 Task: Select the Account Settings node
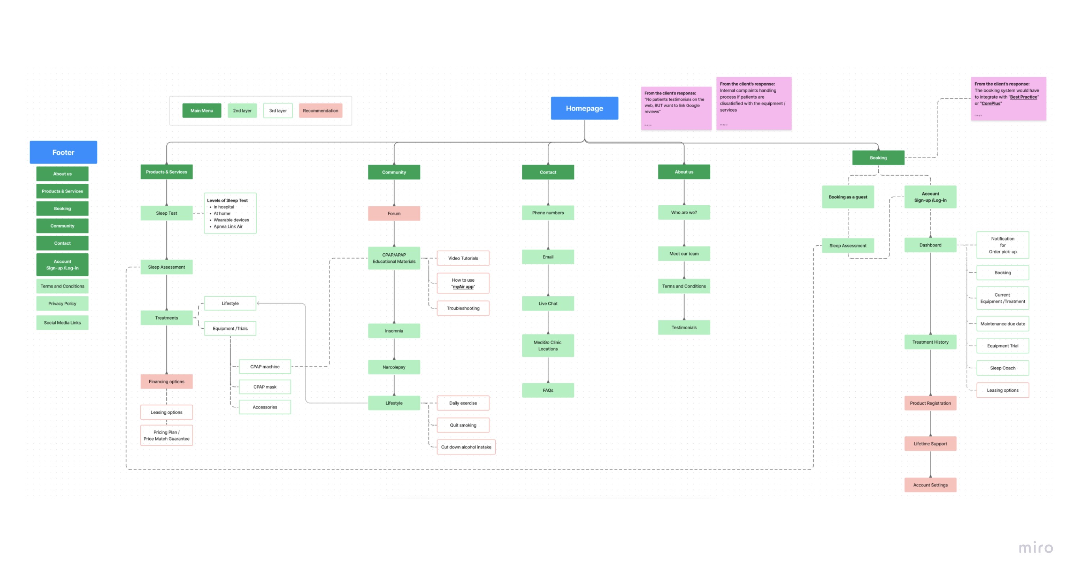click(930, 485)
